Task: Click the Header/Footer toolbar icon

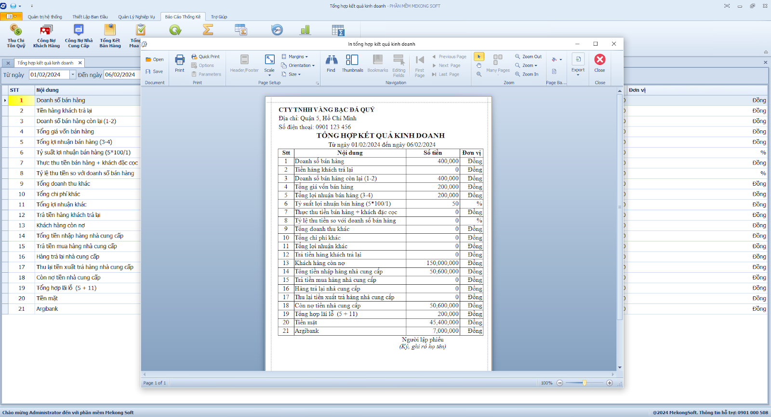Action: [x=244, y=63]
